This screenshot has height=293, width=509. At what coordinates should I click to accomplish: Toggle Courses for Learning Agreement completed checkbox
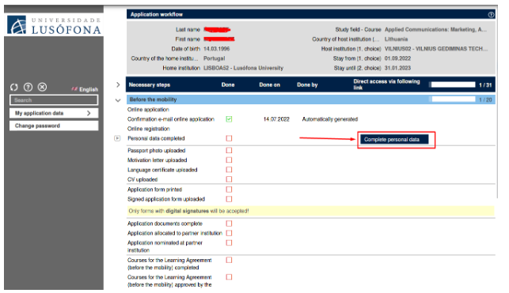point(229,260)
